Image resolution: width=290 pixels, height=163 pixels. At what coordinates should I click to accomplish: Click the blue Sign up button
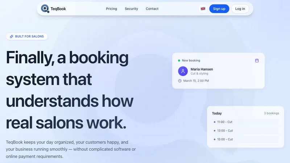coord(219,9)
